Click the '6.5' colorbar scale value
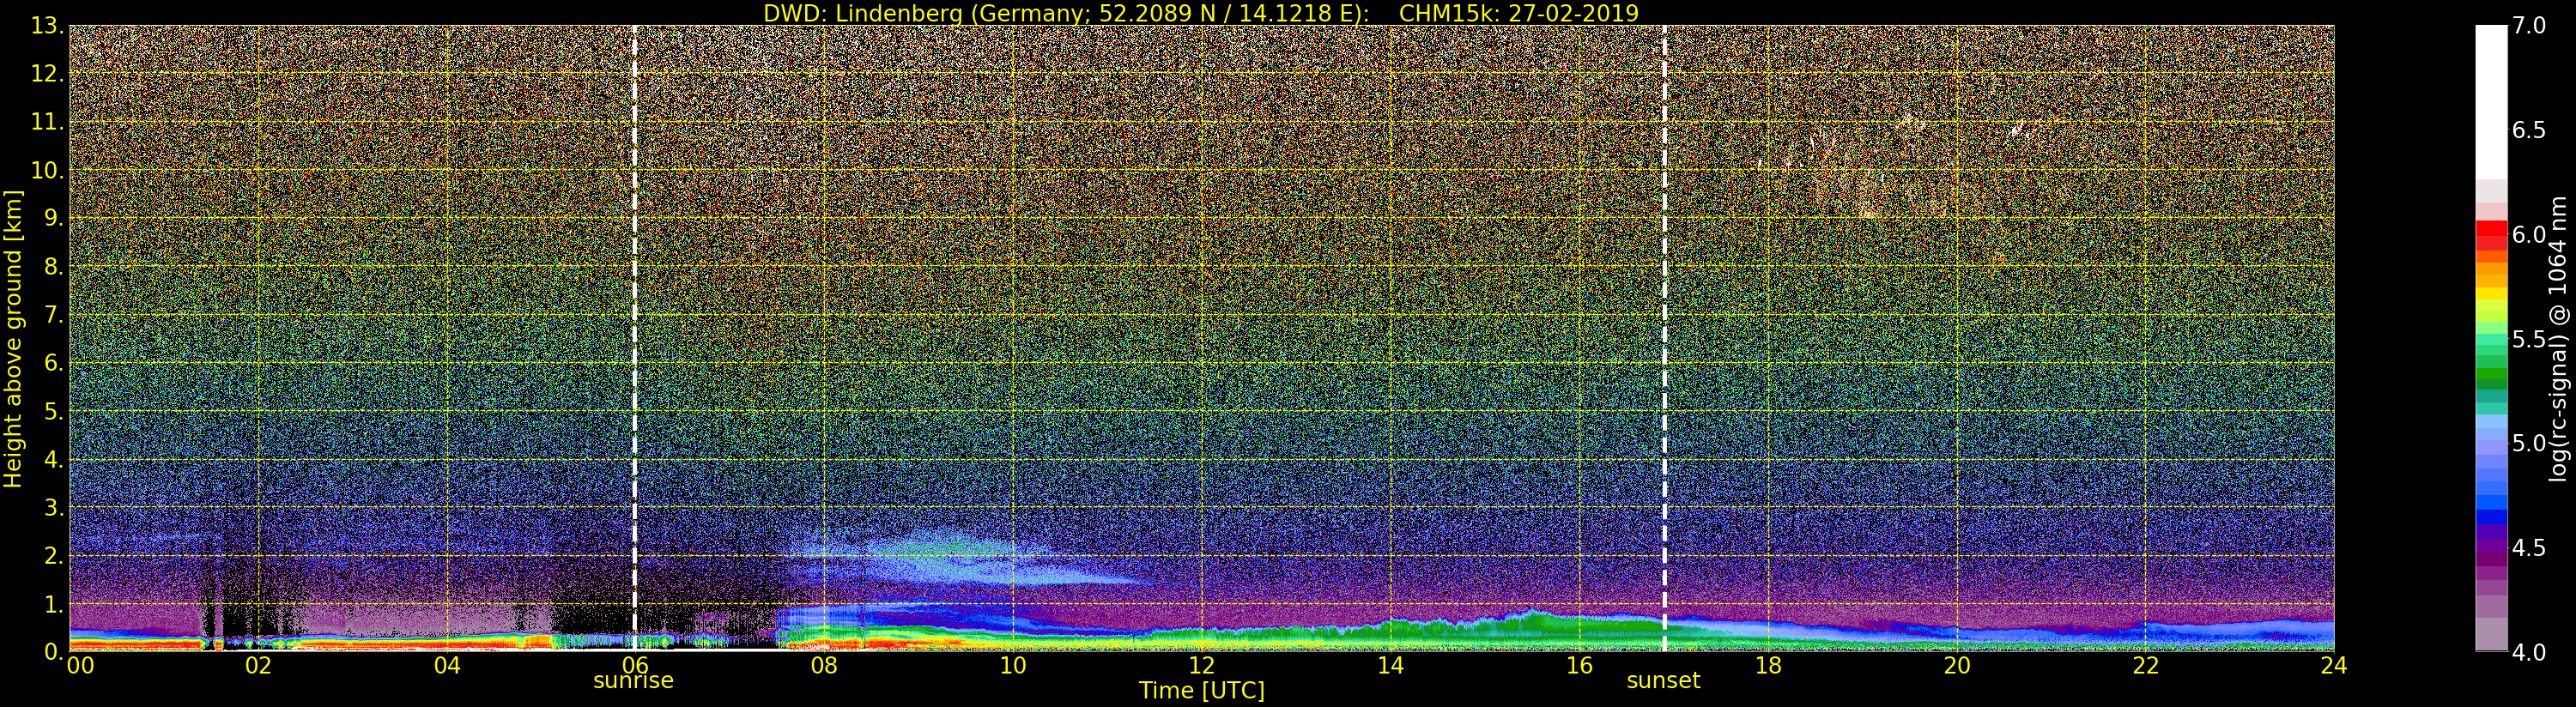Image resolution: width=2576 pixels, height=707 pixels. pos(2529,130)
